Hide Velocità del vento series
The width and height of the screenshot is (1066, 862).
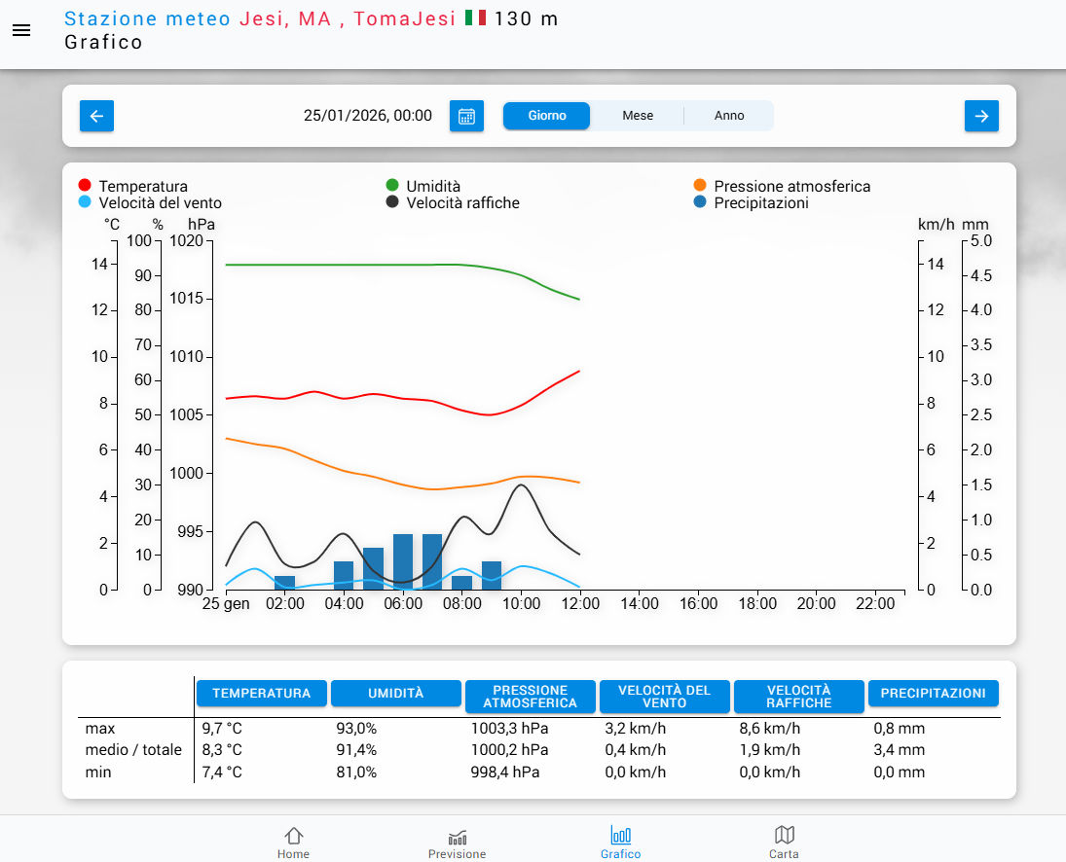tap(160, 202)
